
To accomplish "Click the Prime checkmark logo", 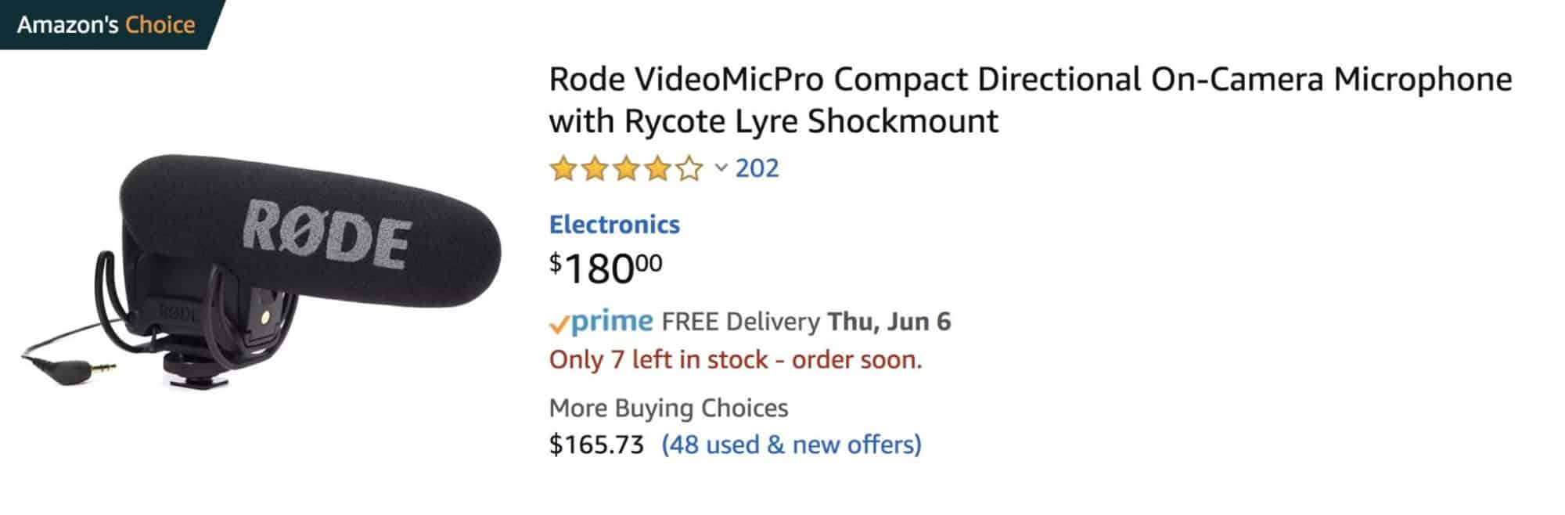I will click(561, 321).
